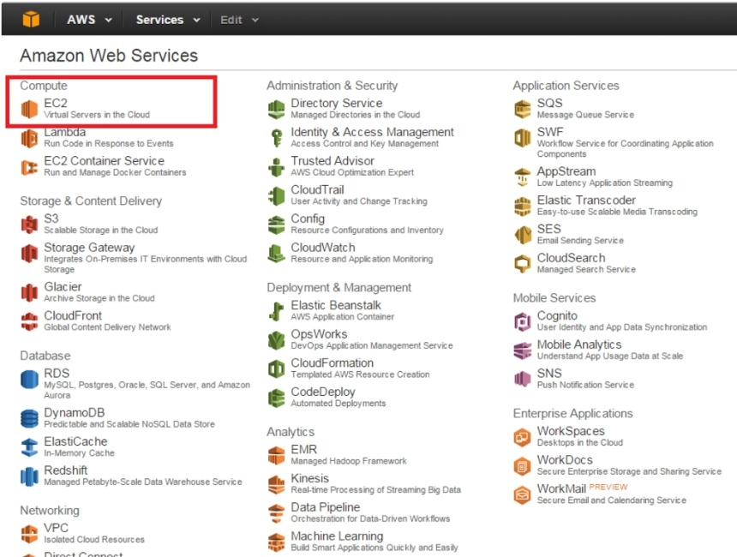Open the EC2 link

pos(56,103)
